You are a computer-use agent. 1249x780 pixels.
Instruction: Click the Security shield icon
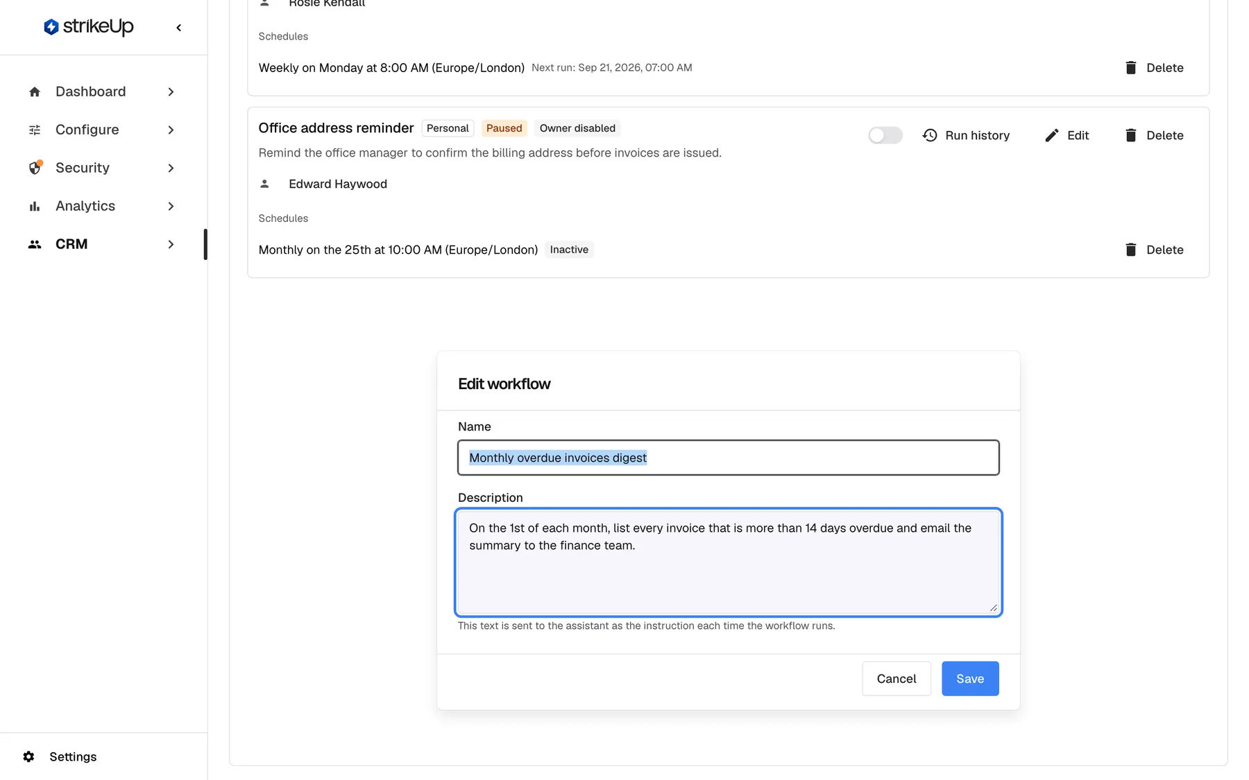(35, 168)
